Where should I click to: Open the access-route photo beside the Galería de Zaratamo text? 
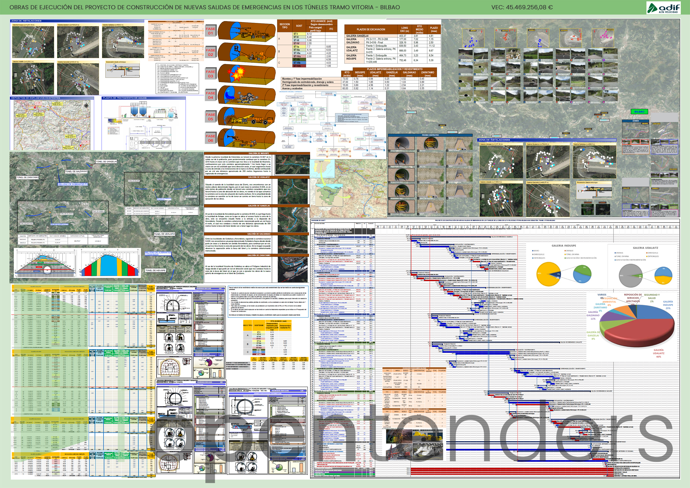[x=292, y=270]
